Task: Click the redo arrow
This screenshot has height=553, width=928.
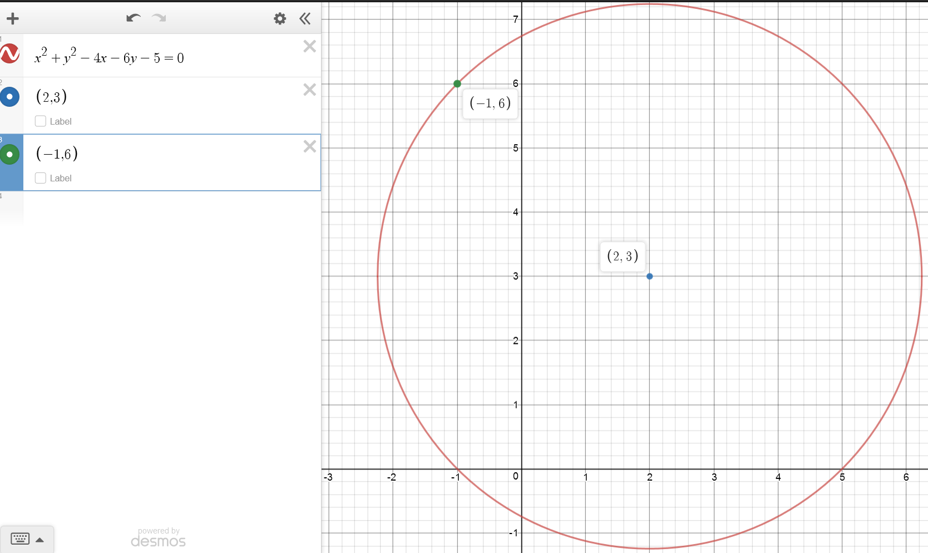Action: (x=160, y=18)
